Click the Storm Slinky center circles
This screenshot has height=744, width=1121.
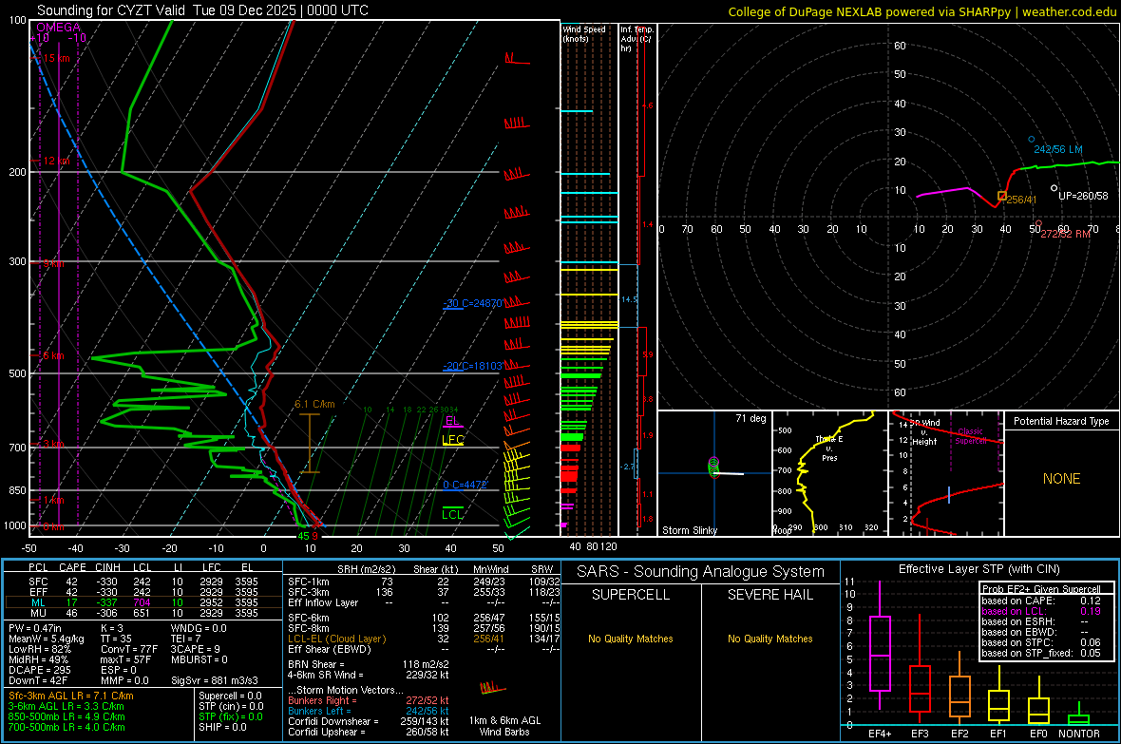point(713,467)
